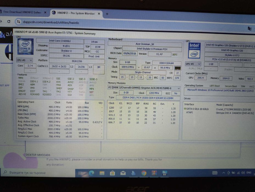Click the Skylake-U codename field
Viewport: 255px width, 192px height.
click(66, 51)
